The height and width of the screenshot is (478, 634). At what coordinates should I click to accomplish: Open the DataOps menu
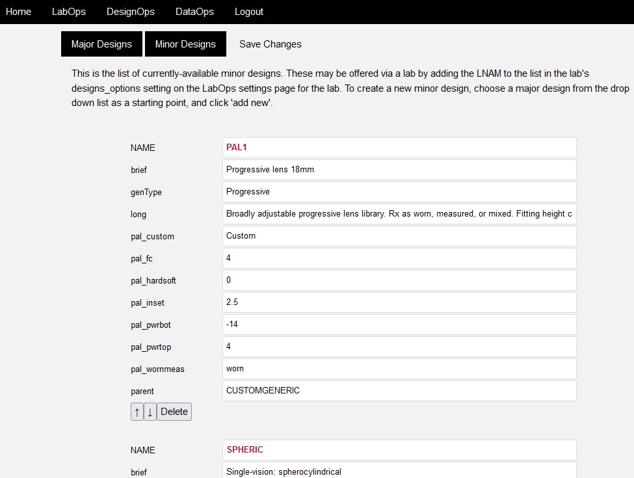[x=194, y=12]
